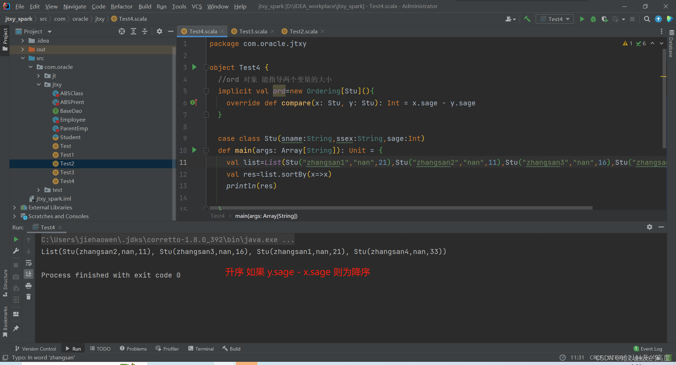Rerun Test4 in the Run panel
Viewport: 676px width, 365px height.
(x=16, y=239)
